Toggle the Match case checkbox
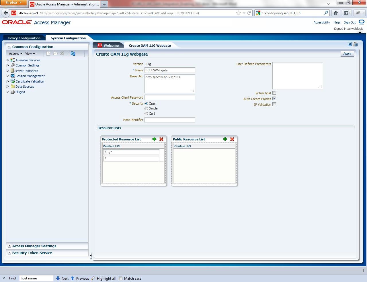367x282 pixels. [121, 278]
